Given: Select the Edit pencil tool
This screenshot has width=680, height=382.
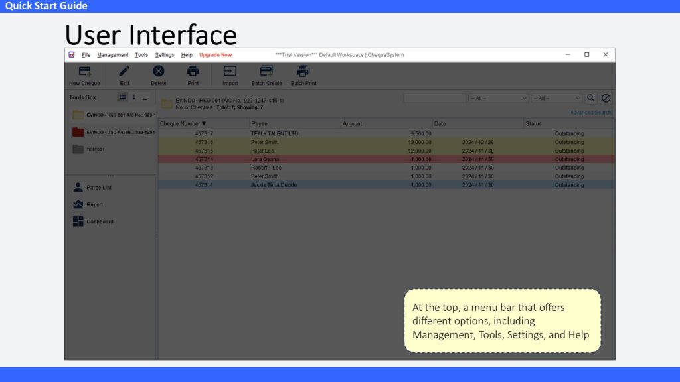Looking at the screenshot, I should click(124, 76).
